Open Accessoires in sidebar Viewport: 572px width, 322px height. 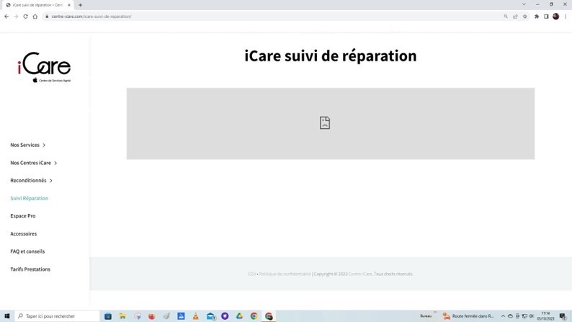pyautogui.click(x=23, y=233)
